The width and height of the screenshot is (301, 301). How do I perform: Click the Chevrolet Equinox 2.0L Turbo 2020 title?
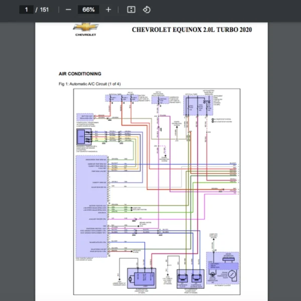[x=192, y=30]
